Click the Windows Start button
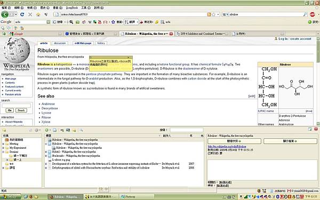The height and width of the screenshot is (200, 320). (11, 197)
